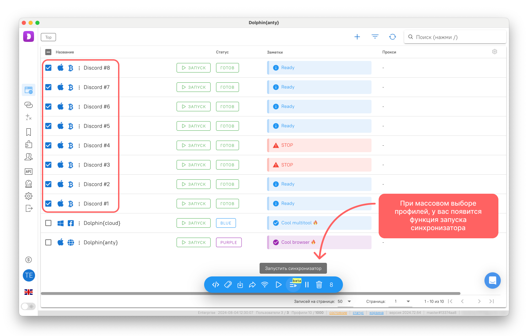The height and width of the screenshot is (336, 528).
Task: Click the export download icon in bulk bar
Action: (x=240, y=285)
